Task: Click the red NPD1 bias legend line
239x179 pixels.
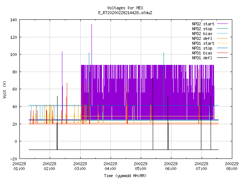Action: [x=222, y=53]
